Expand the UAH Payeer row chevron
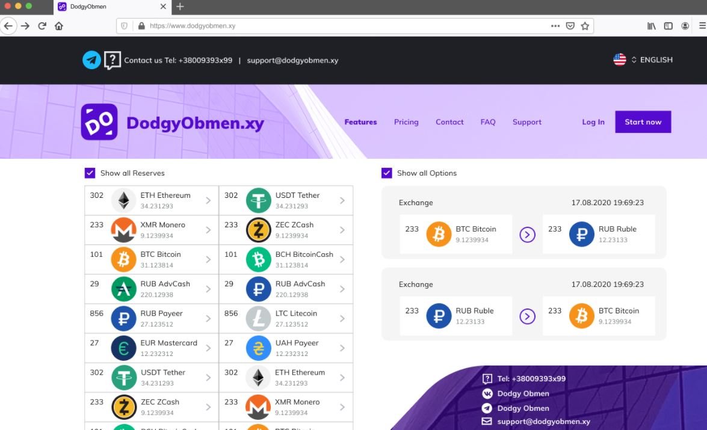Viewport: 707px width, 430px height. [342, 348]
